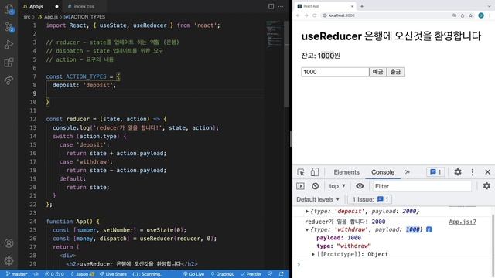Screen dimensions: 495x278
Task: Click the 예금 deposit button
Action: pos(377,72)
